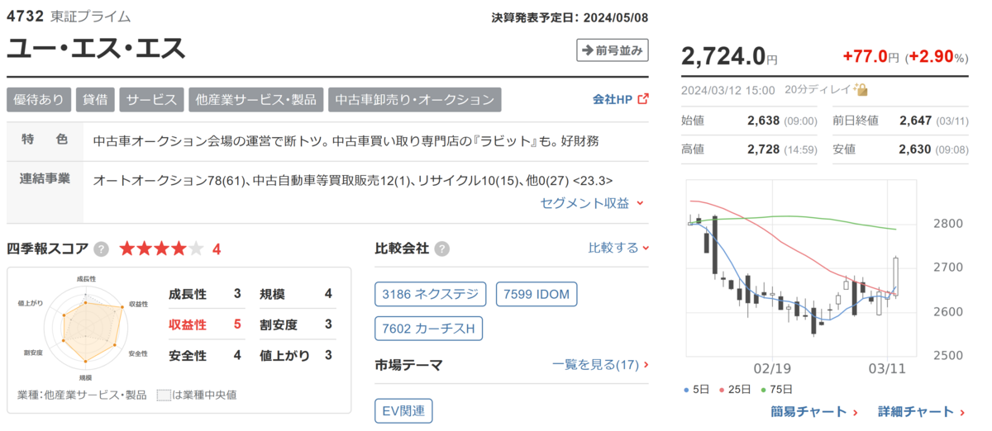Click the help icon beside 比較会社

(442, 249)
